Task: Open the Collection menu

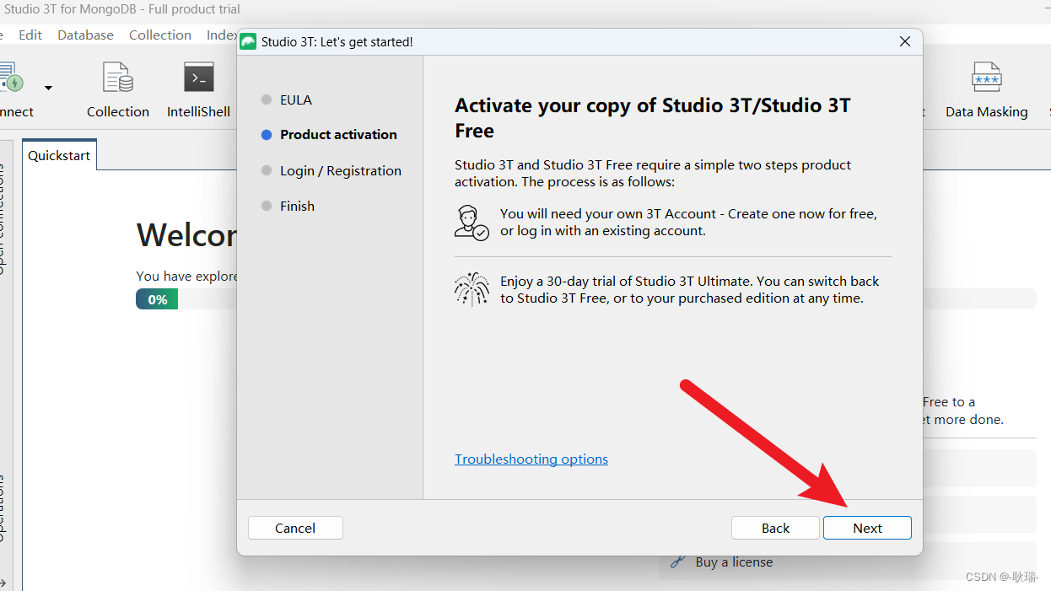Action: click(x=160, y=35)
